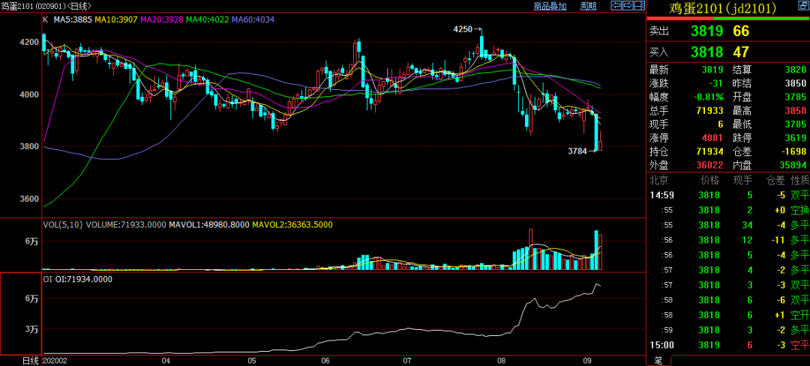Click the 持仓 value 71934
The image size is (810, 366).
point(710,151)
